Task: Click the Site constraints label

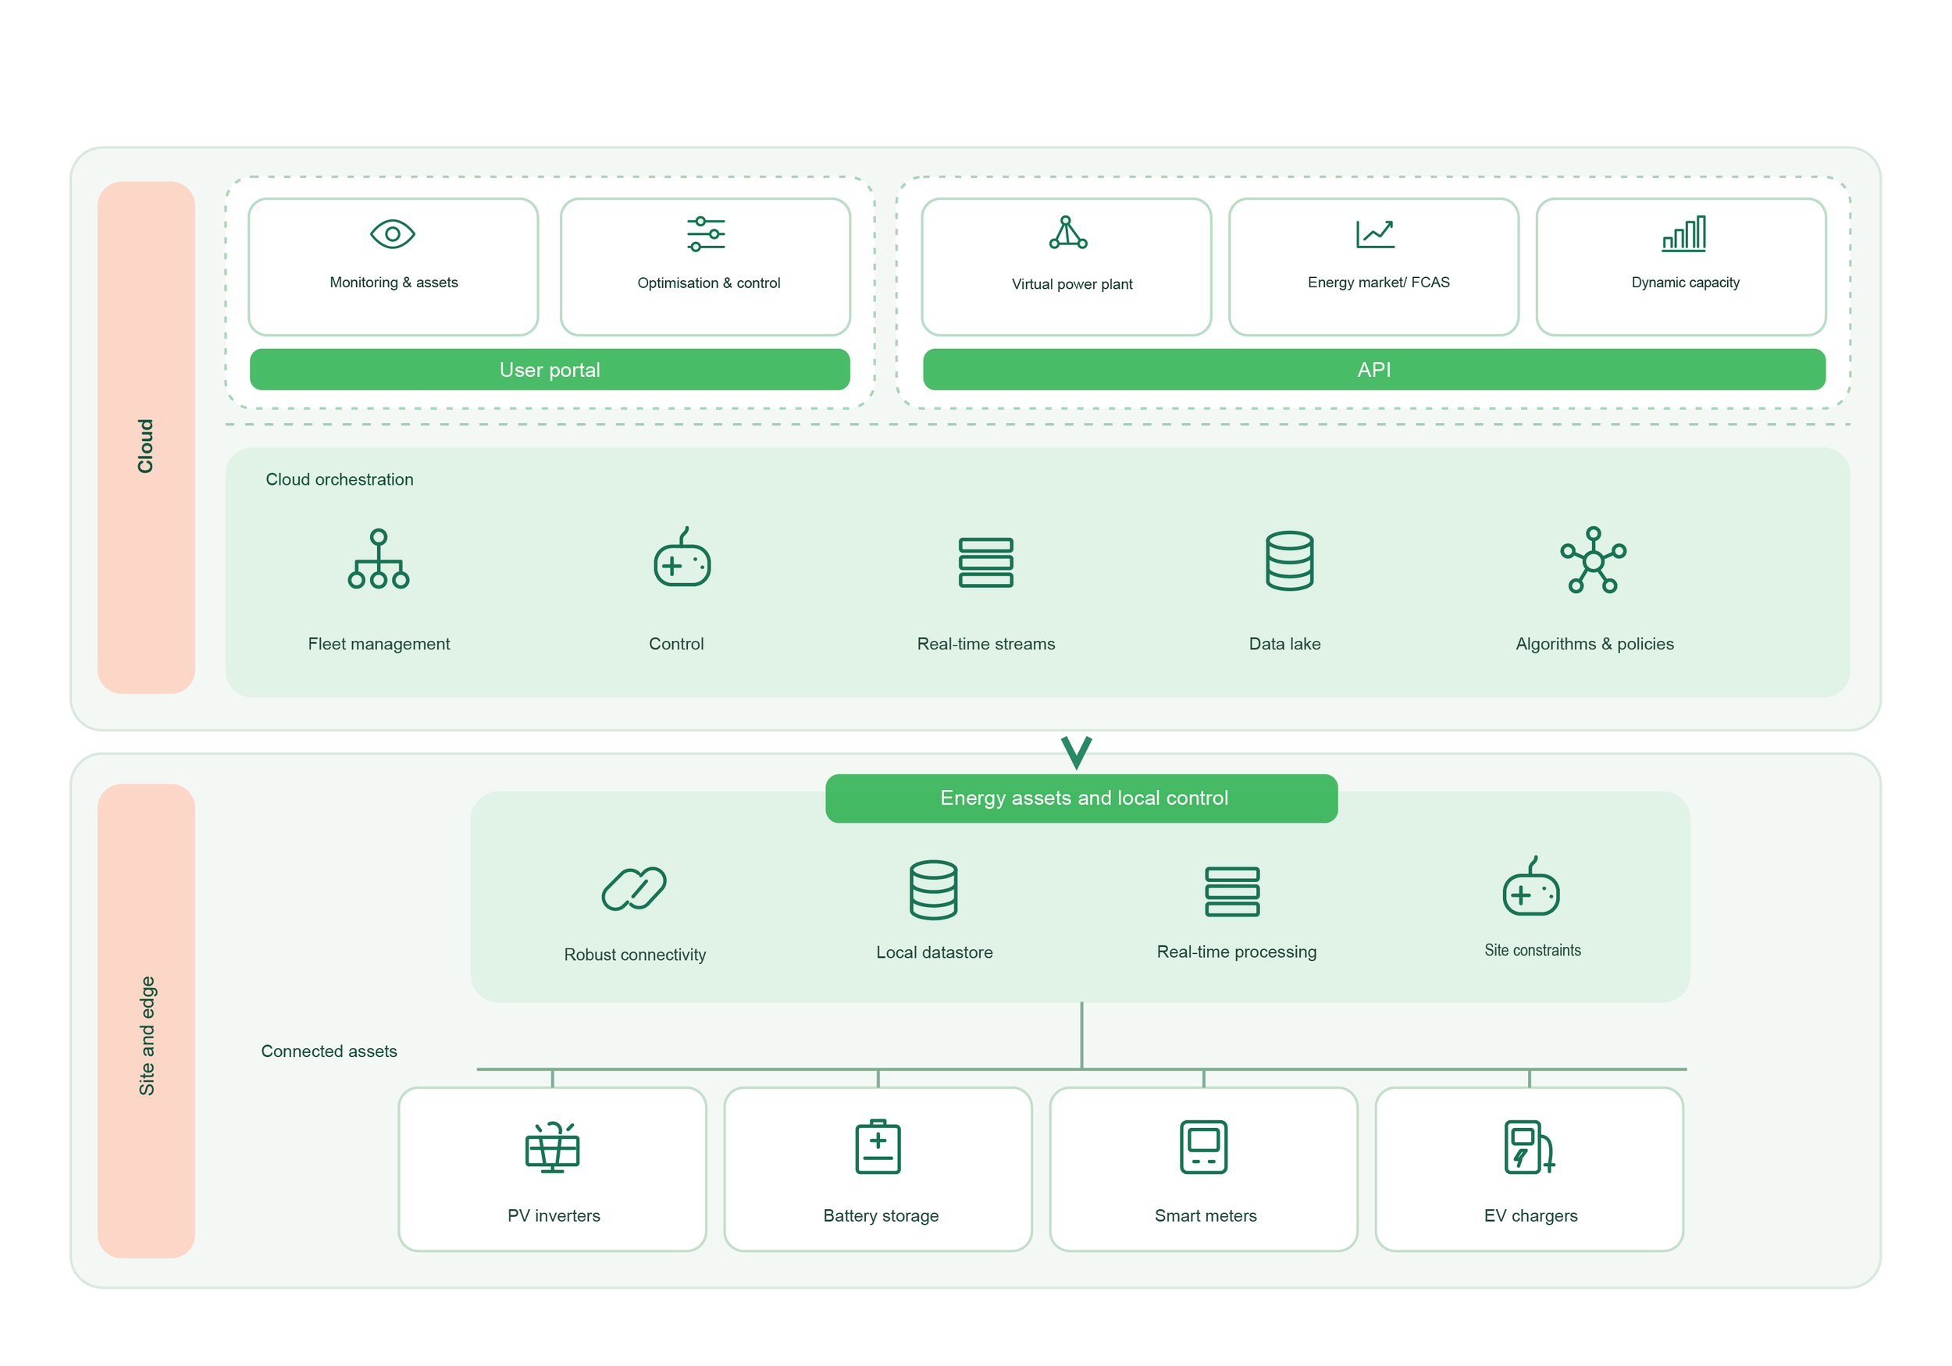Action: (1532, 950)
